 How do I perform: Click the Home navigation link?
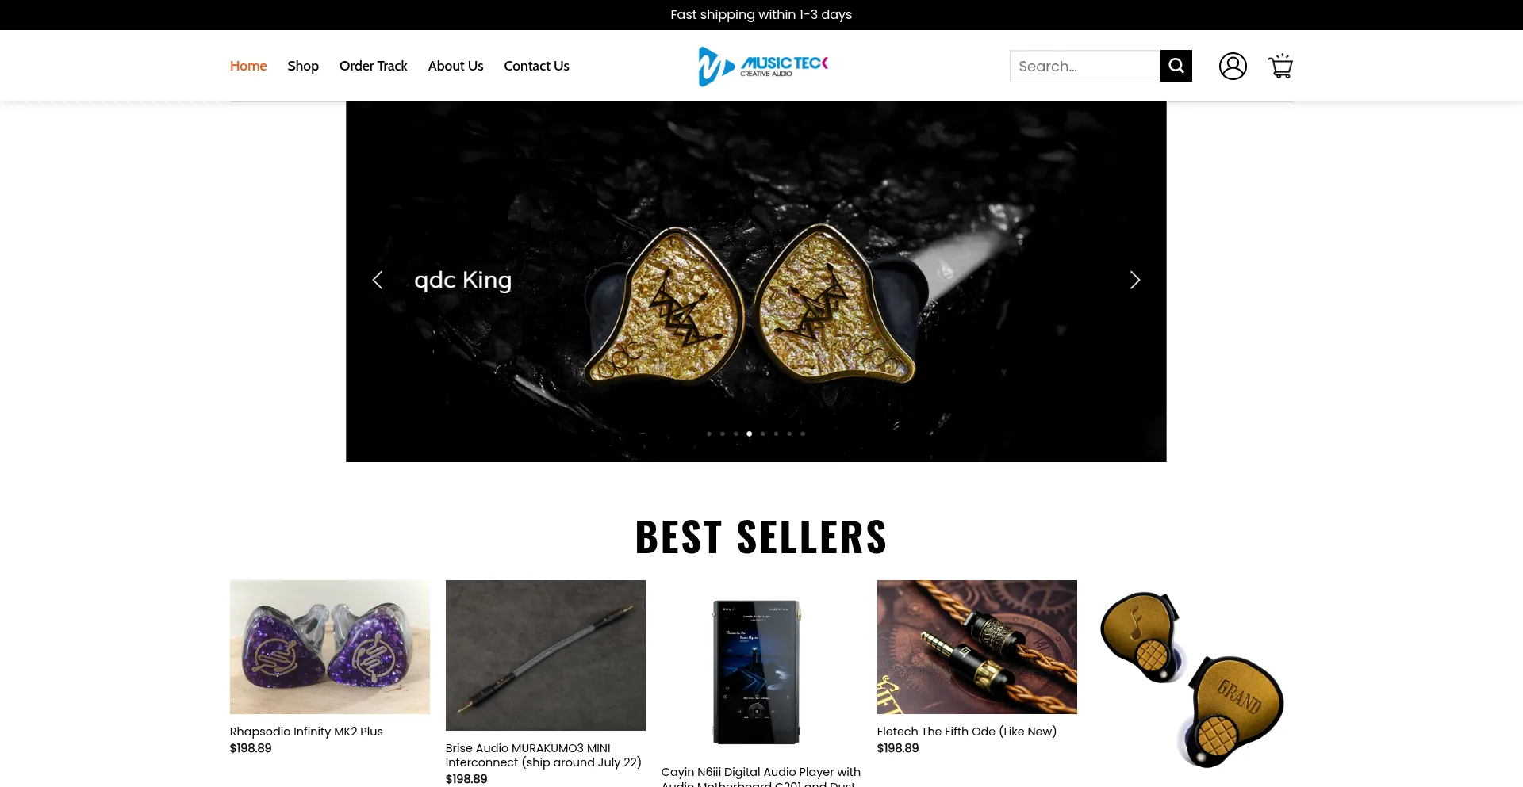coord(248,66)
